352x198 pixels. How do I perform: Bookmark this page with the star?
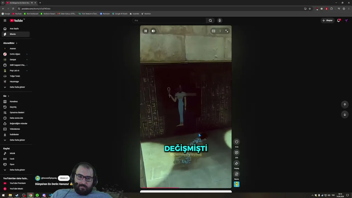coord(310,9)
